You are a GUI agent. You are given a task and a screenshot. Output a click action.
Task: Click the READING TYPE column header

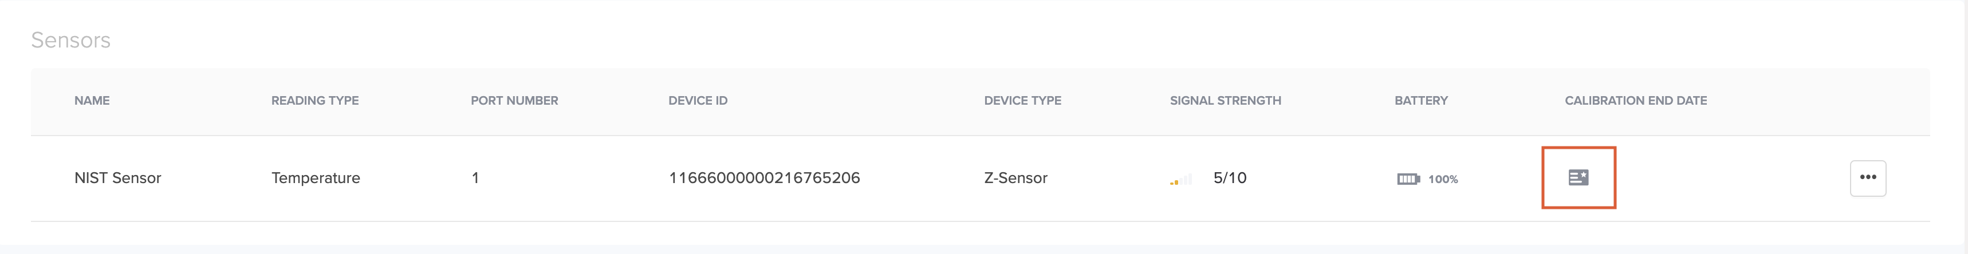315,101
